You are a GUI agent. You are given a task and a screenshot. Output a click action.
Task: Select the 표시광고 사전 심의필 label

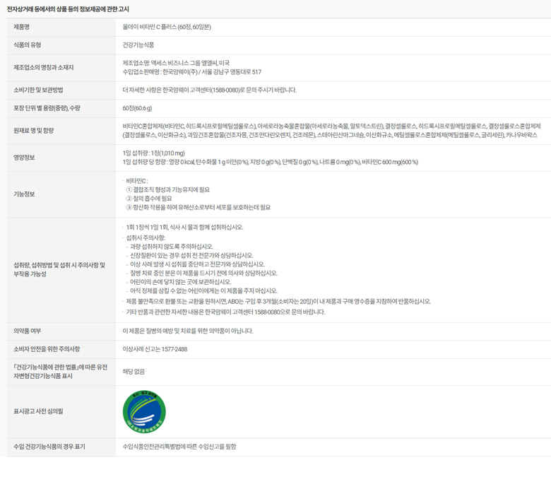coord(38,411)
